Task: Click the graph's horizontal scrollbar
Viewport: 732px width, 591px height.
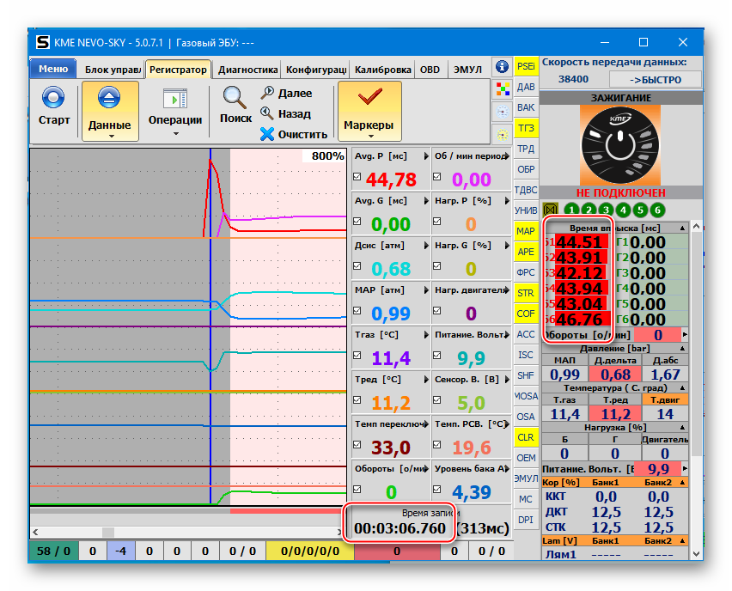Action: (185, 532)
